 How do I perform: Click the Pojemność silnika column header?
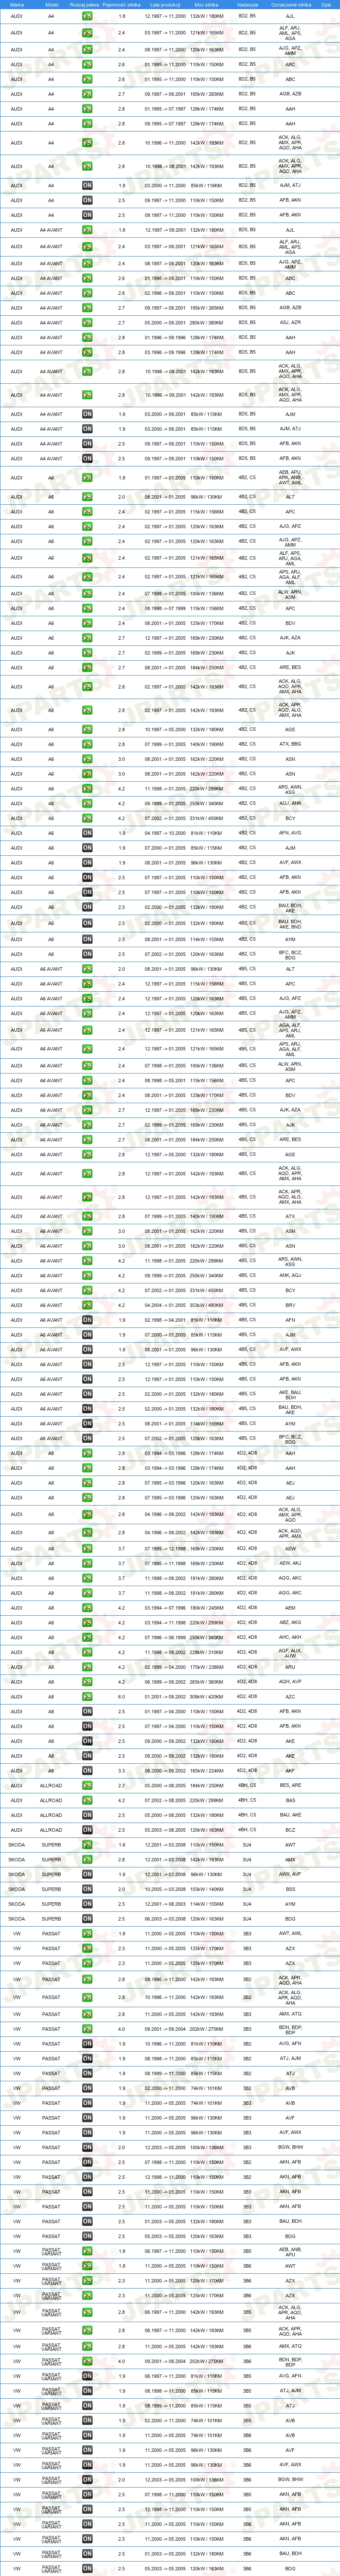point(122,4)
